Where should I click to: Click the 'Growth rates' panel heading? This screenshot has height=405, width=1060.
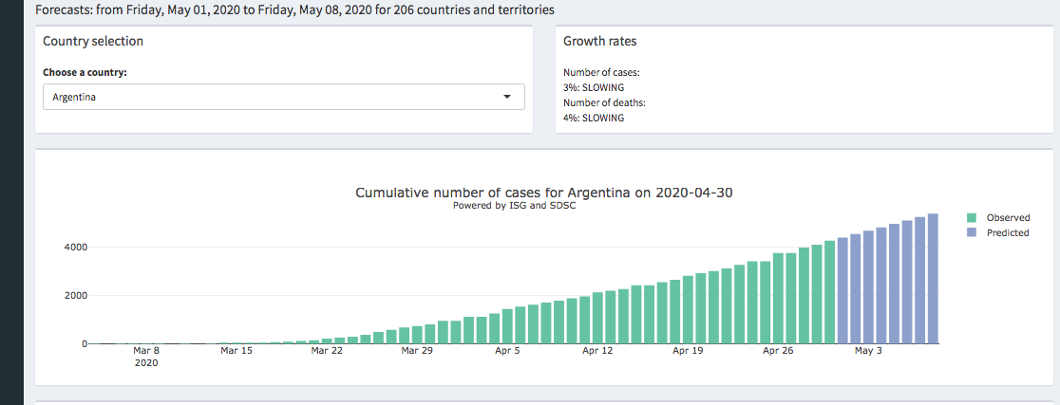pyautogui.click(x=599, y=42)
